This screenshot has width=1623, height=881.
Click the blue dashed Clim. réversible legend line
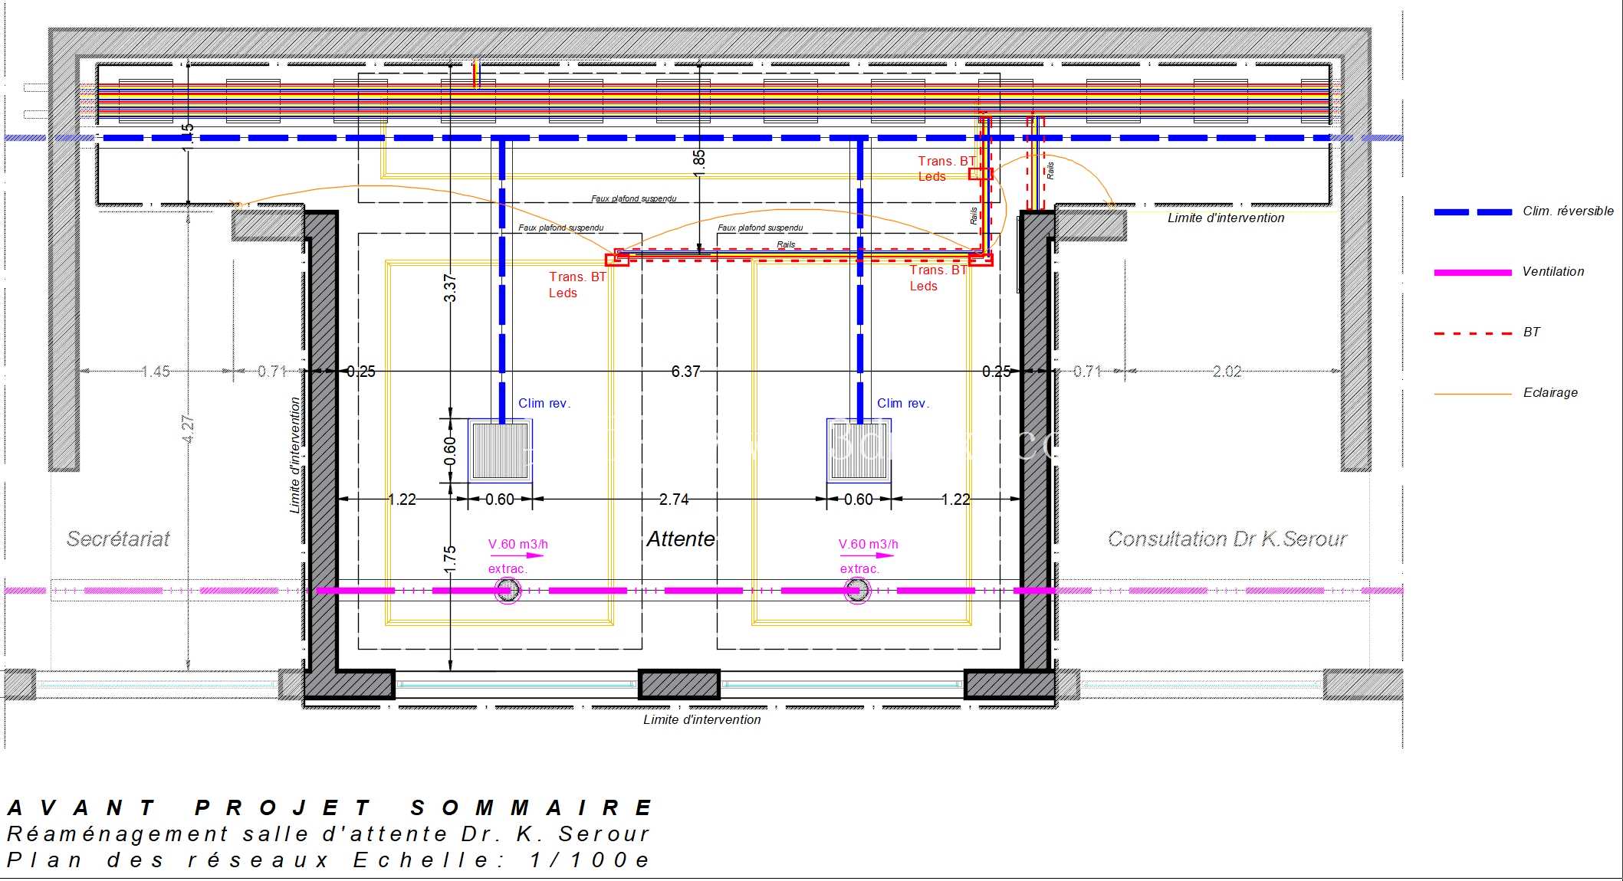(1473, 212)
